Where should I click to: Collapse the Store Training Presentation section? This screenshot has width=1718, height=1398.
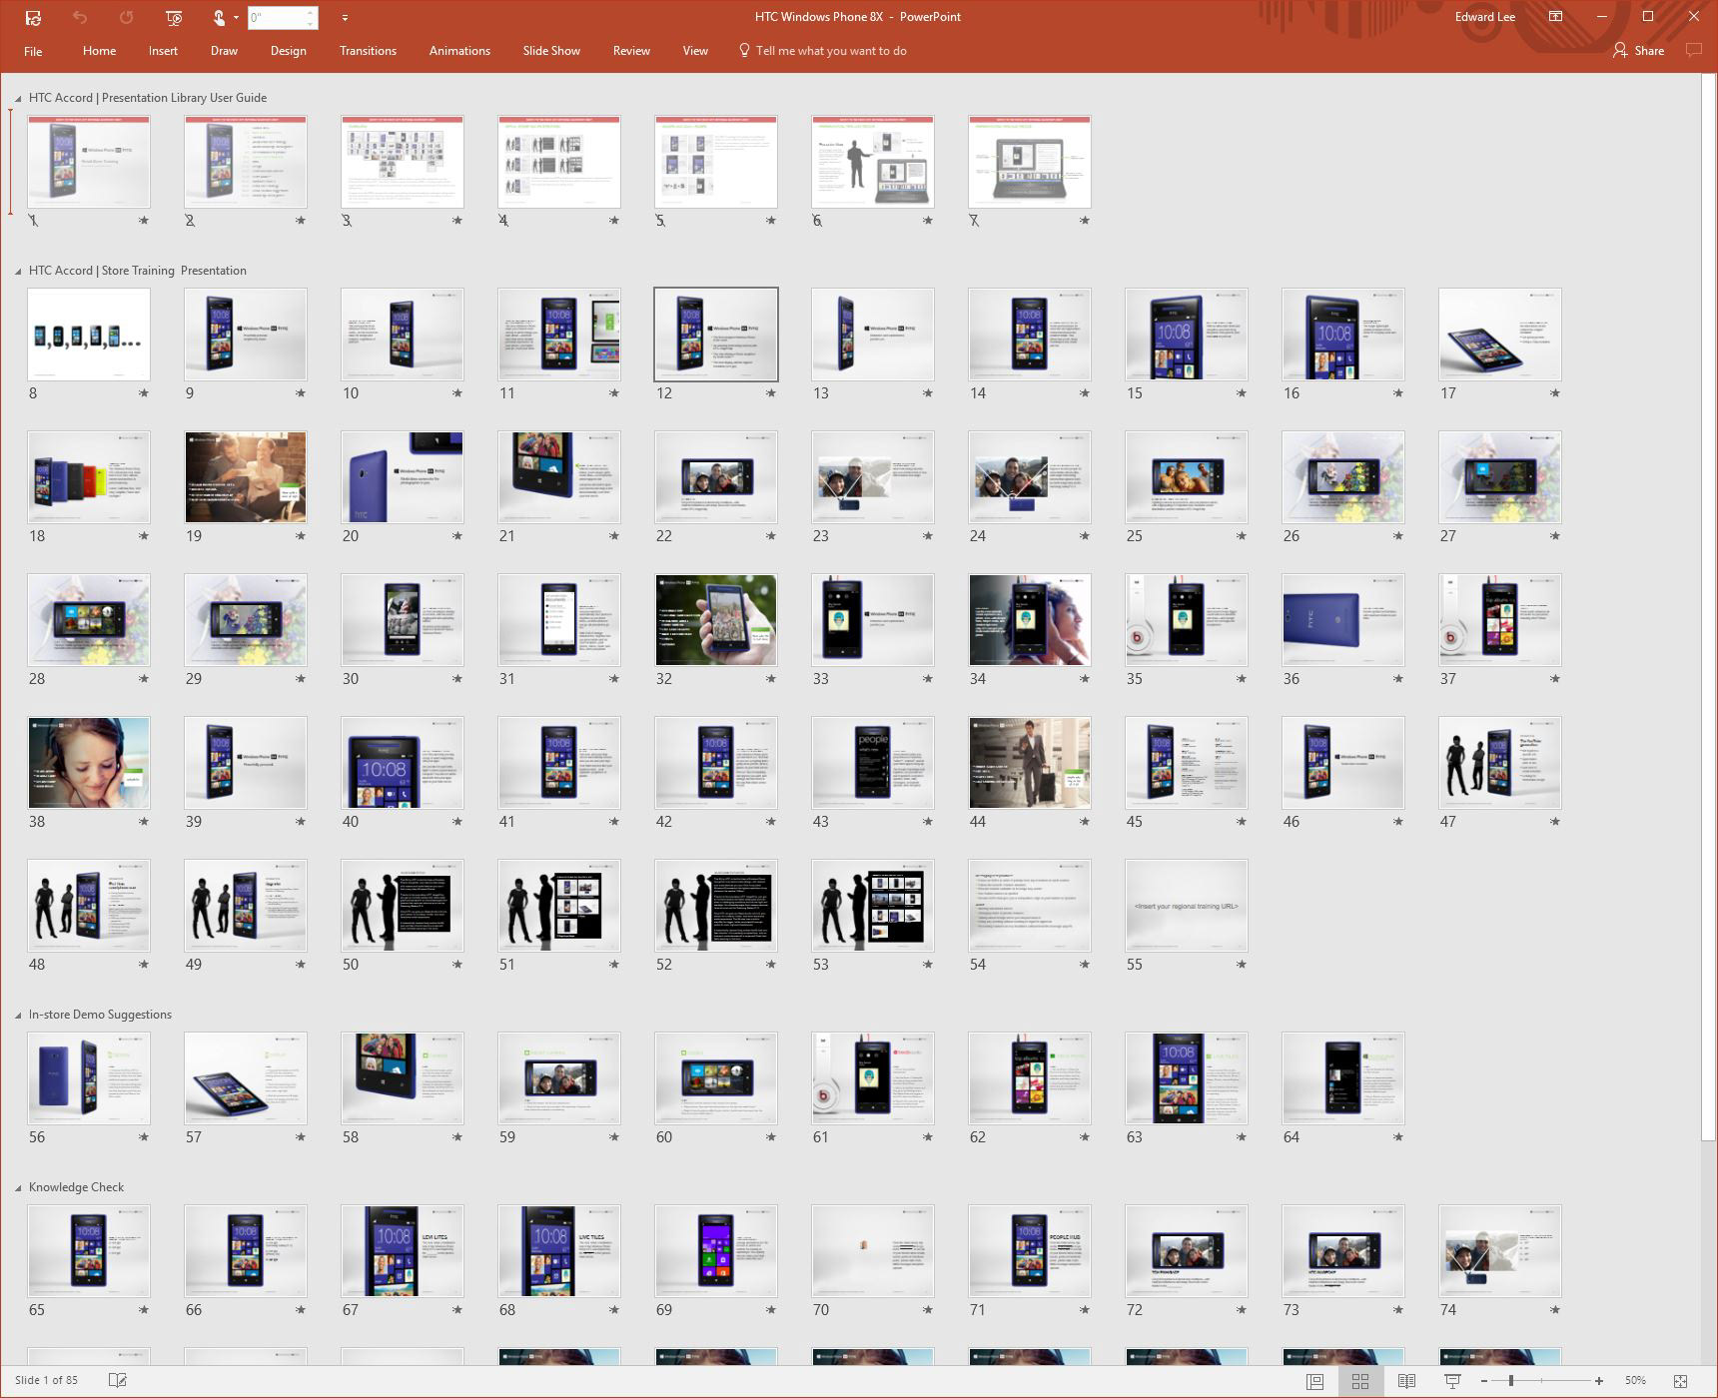point(18,271)
